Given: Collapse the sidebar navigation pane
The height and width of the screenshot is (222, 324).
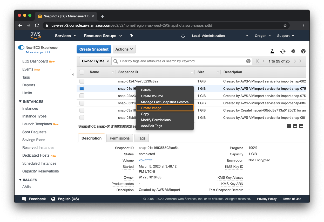Looking at the screenshot, I should [x=73, y=74].
